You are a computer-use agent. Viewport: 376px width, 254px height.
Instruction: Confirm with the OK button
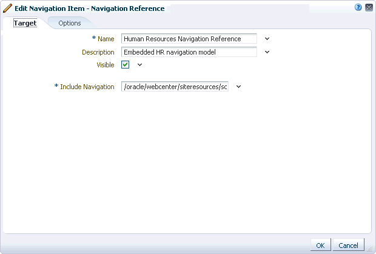coord(321,245)
